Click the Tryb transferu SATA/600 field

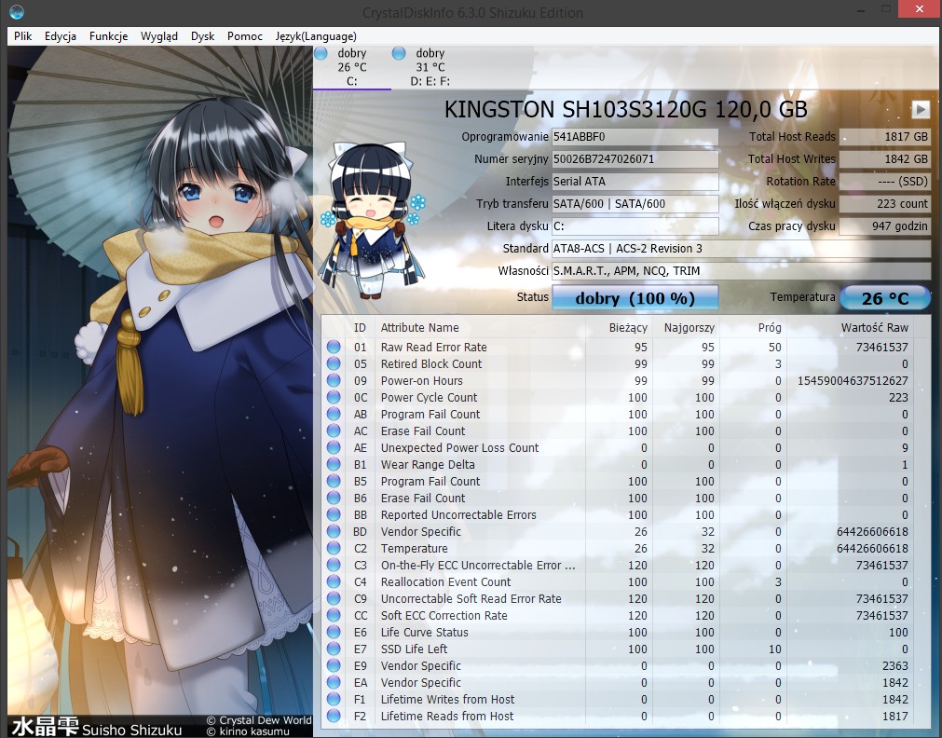tap(635, 204)
